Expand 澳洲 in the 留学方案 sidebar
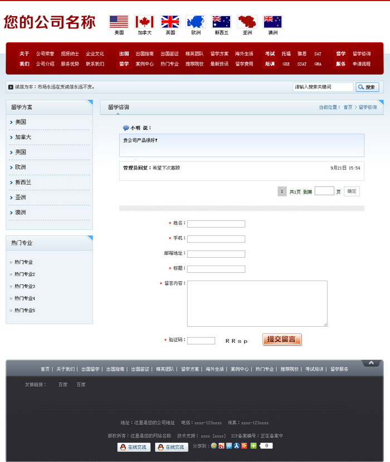 tap(21, 212)
